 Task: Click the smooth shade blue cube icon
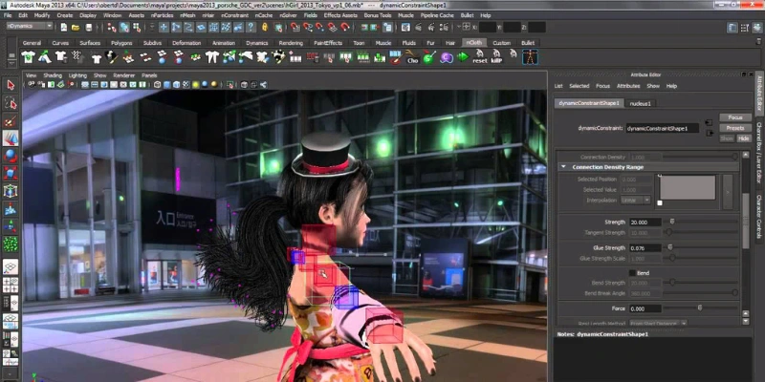166,85
